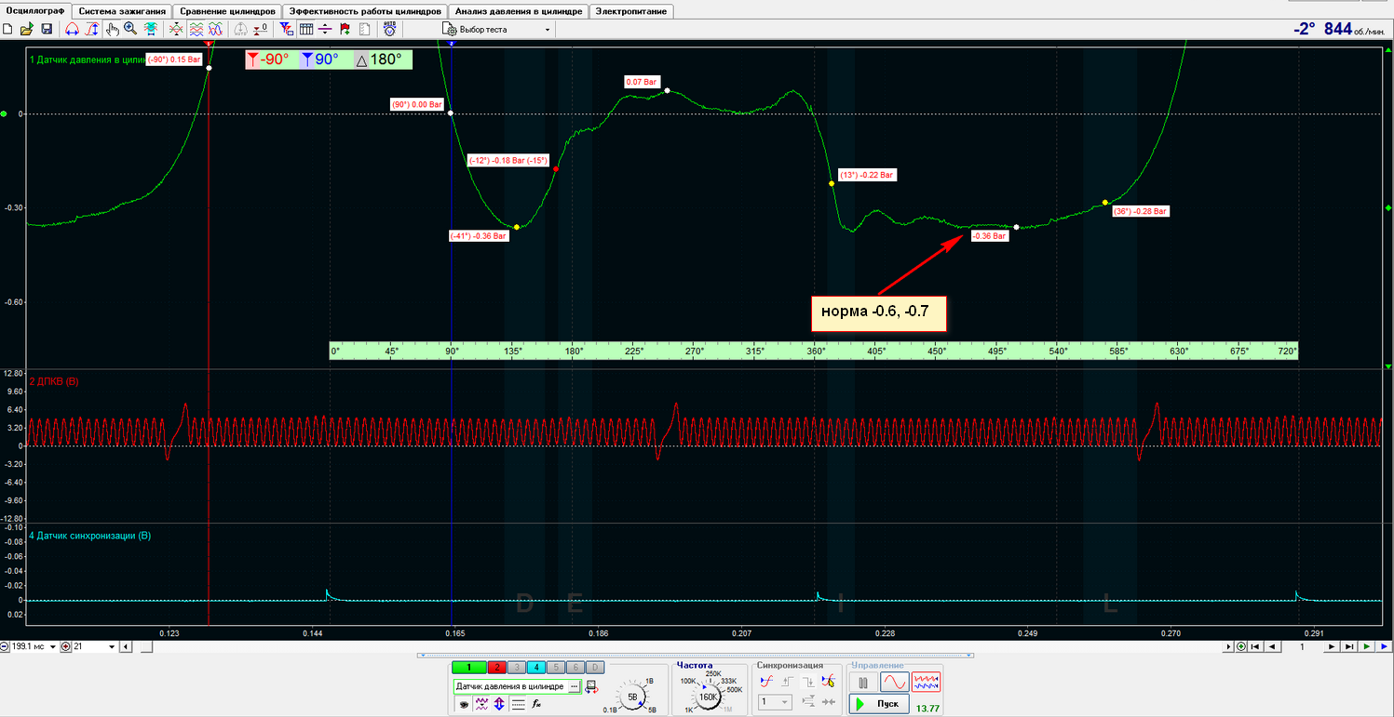Click the sync cursor pointer icon
The image size is (1394, 717).
(x=829, y=682)
